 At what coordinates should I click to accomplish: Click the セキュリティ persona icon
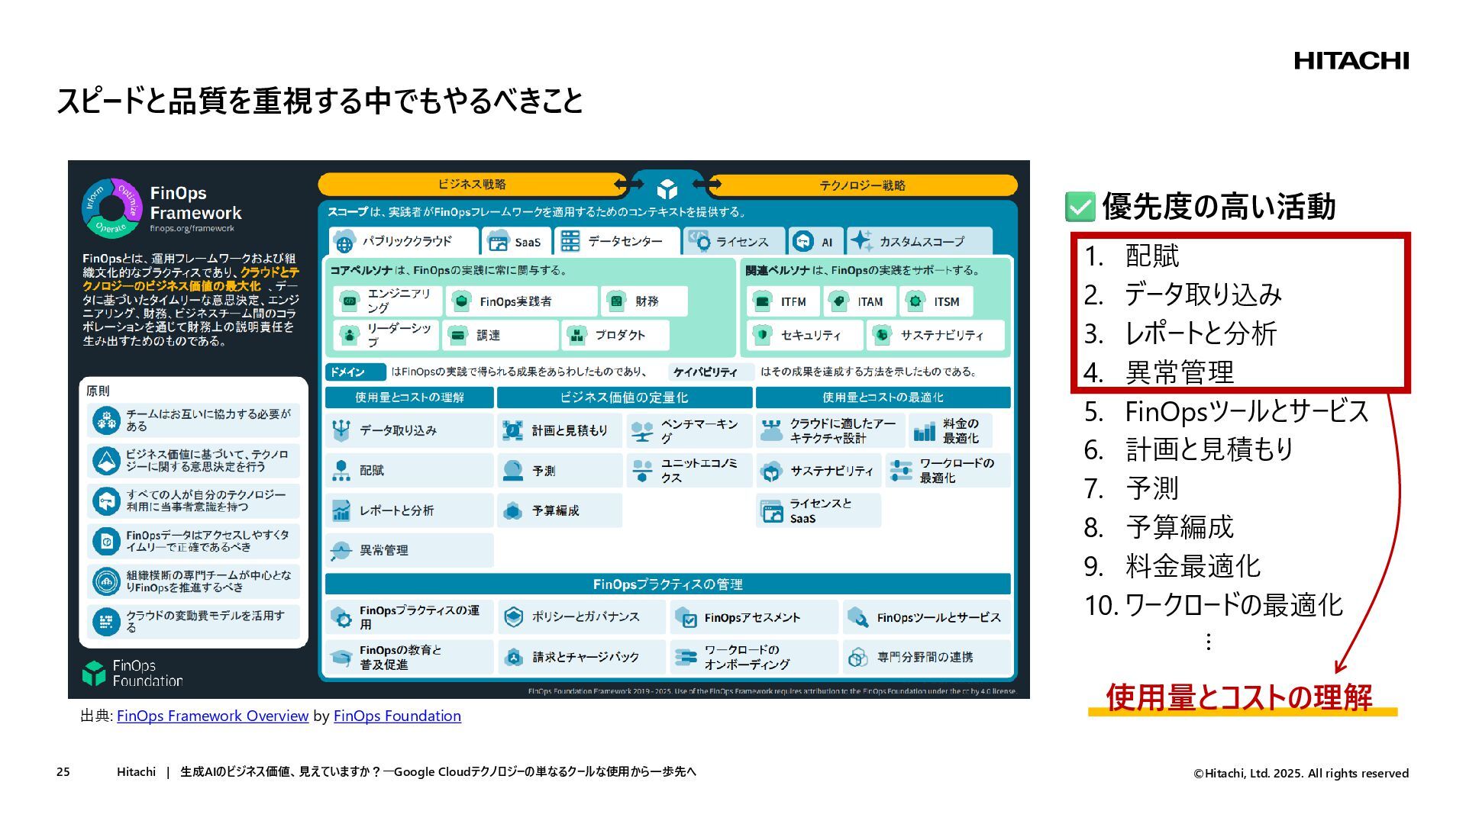click(x=761, y=335)
